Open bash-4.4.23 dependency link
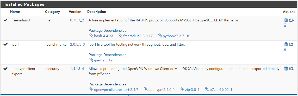The height and width of the screenshot is (96, 298). pyautogui.click(x=102, y=36)
